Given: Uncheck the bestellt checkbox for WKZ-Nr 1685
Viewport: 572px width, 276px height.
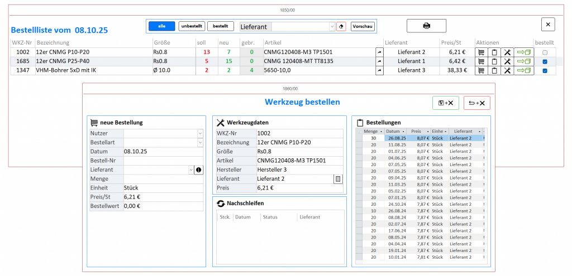Looking at the screenshot, I should click(x=545, y=61).
